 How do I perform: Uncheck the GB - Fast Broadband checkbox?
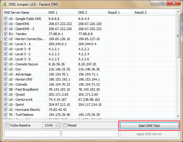[5, 89]
